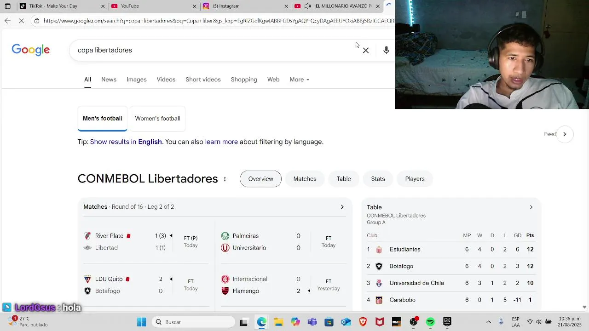This screenshot has width=589, height=331.
Task: Click Show results in English link
Action: 126,142
